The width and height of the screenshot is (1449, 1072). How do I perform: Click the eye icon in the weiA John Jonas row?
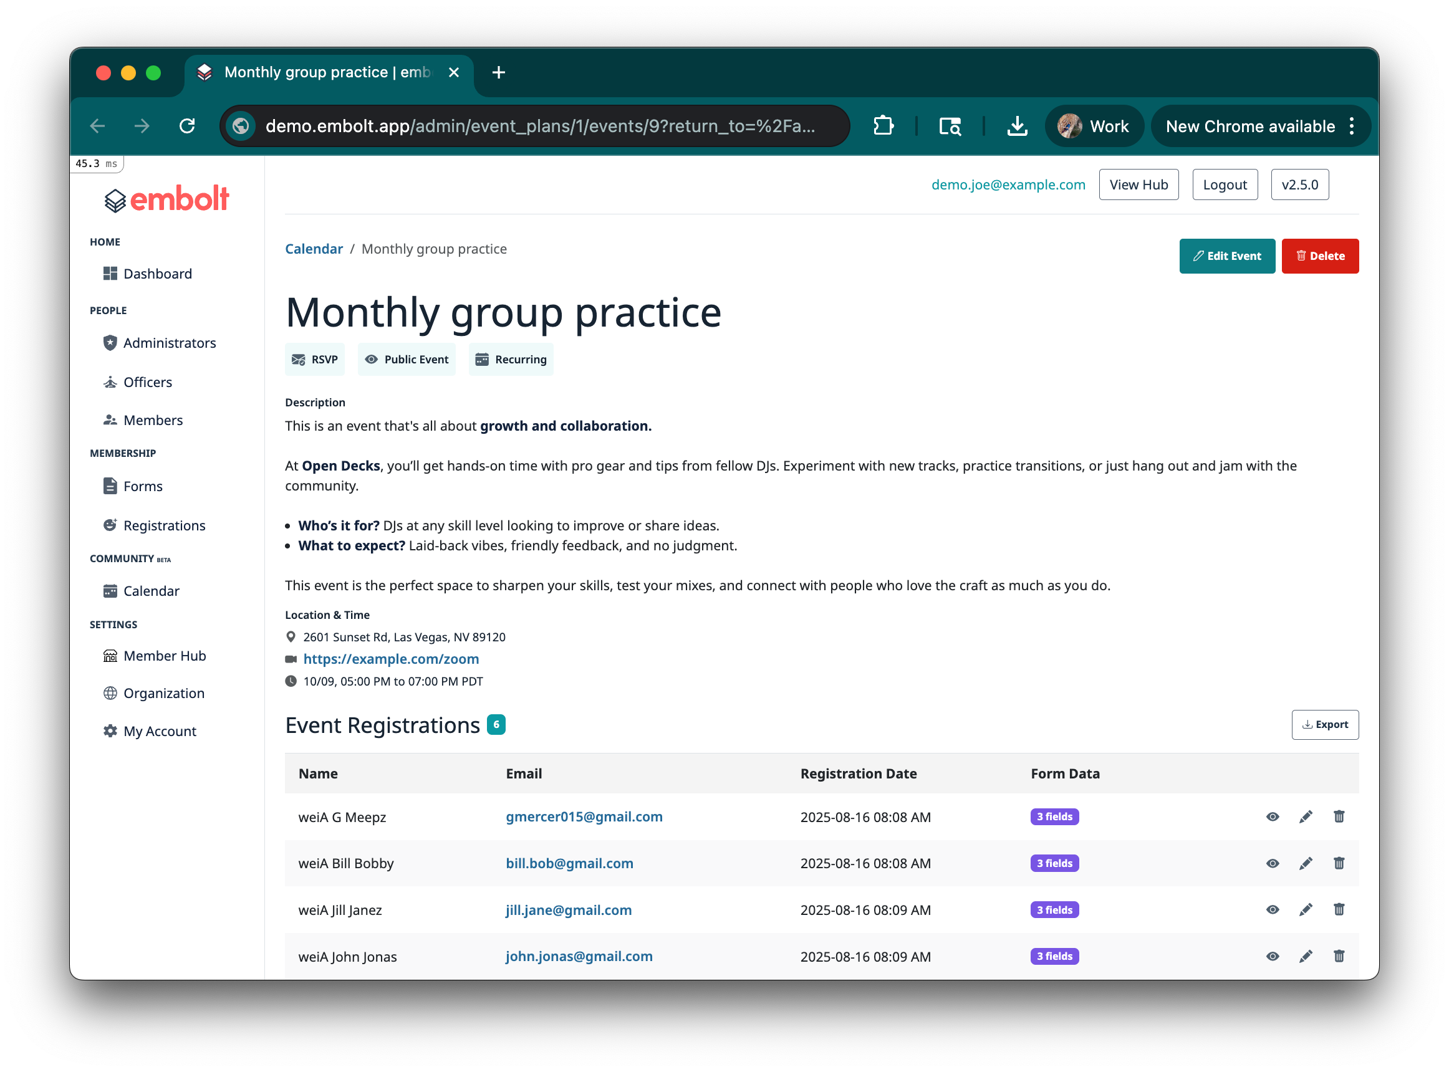pyautogui.click(x=1273, y=956)
